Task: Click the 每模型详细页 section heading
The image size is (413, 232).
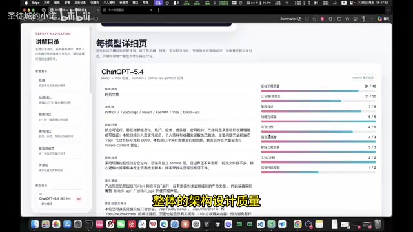Action: pyautogui.click(x=121, y=43)
